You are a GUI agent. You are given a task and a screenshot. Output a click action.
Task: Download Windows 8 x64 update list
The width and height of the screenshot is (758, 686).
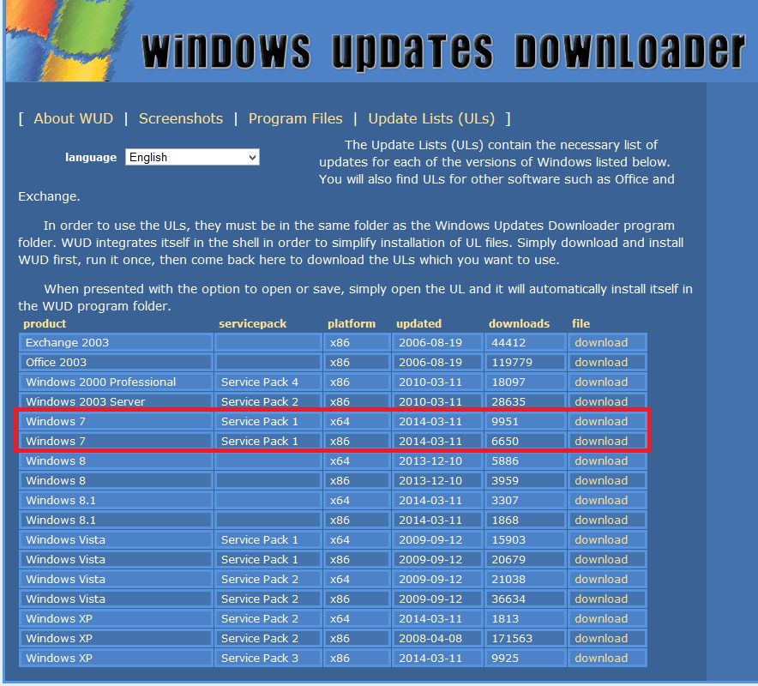coord(601,460)
